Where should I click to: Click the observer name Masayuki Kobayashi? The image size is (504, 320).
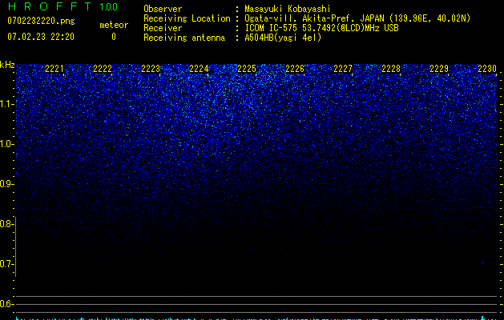tap(288, 9)
